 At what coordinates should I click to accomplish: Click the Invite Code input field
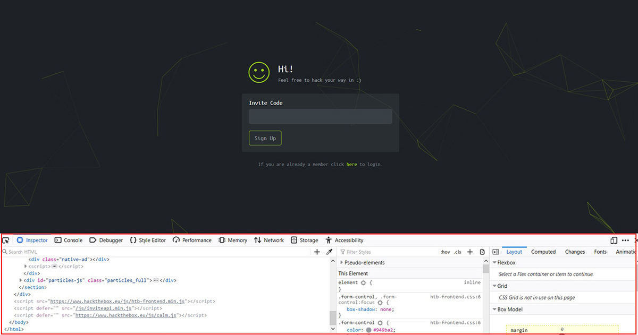tap(321, 117)
